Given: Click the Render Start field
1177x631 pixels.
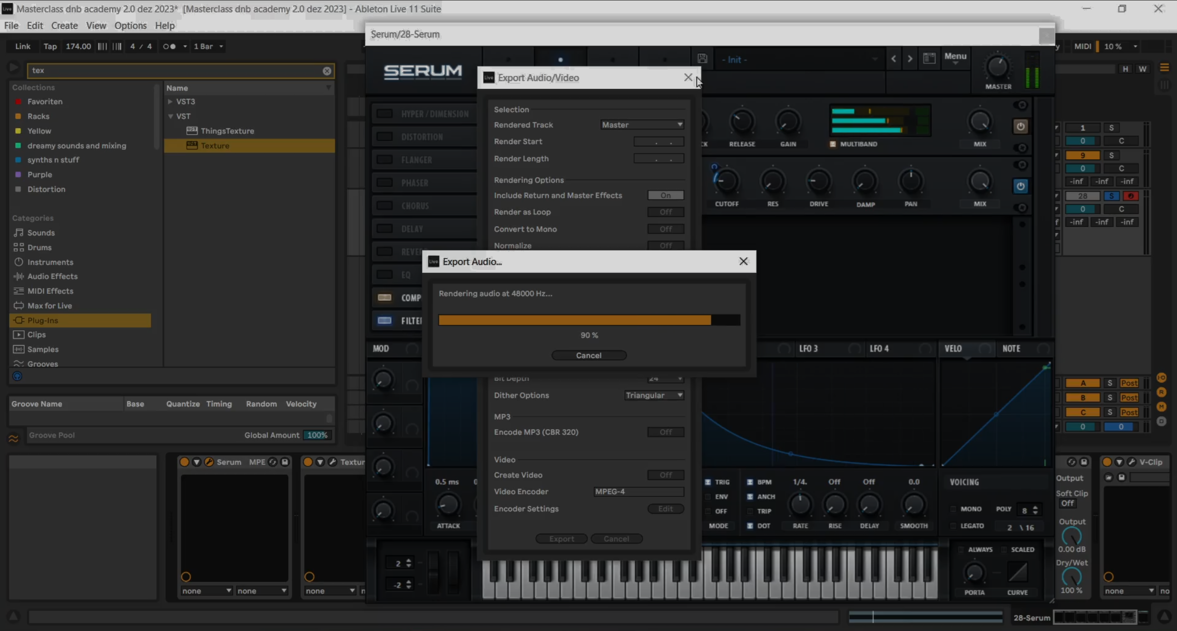Looking at the screenshot, I should tap(658, 142).
